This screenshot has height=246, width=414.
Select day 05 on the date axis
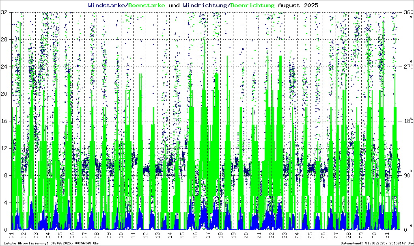click(60, 235)
